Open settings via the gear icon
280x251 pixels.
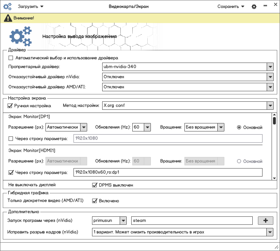point(254,7)
